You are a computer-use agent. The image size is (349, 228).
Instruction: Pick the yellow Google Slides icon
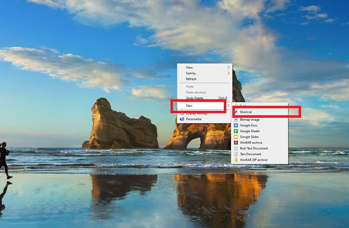pos(236,137)
